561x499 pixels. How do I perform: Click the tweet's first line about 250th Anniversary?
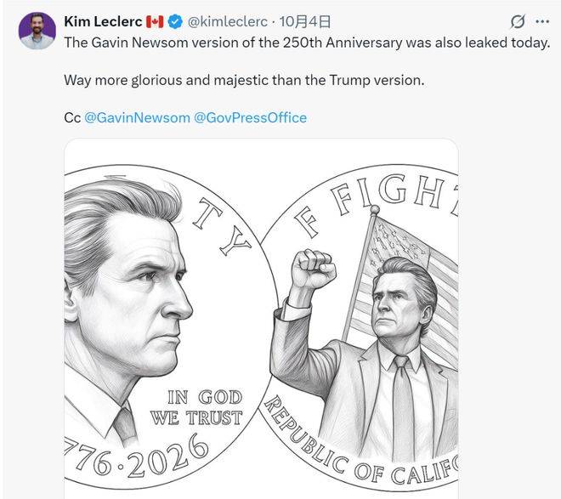pyautogui.click(x=307, y=42)
